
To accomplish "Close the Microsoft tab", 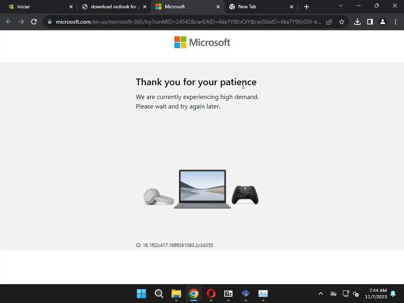I will [x=218, y=7].
